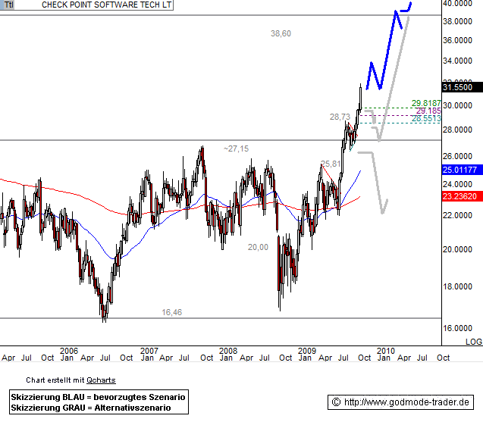This screenshot has height=422, width=483.
Task: Click the 'Chart erstellt mit' caption text
Action: pos(55,380)
